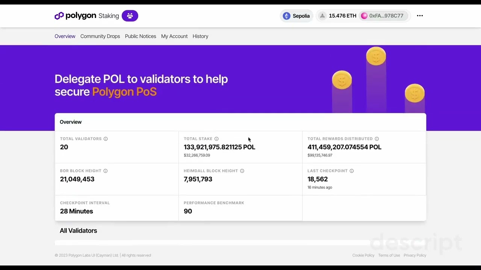Screen dimensions: 481x270
Task: Click the ETH balance token icon
Action: coord(322,16)
